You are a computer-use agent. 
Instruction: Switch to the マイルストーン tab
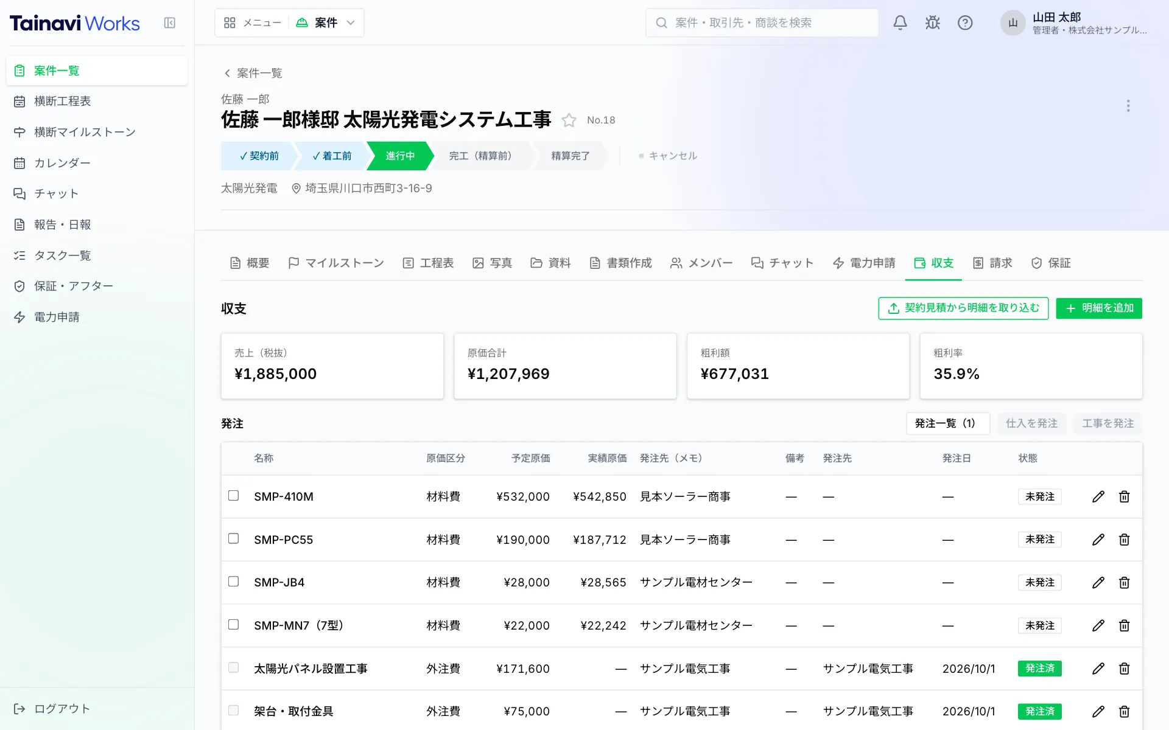point(336,263)
